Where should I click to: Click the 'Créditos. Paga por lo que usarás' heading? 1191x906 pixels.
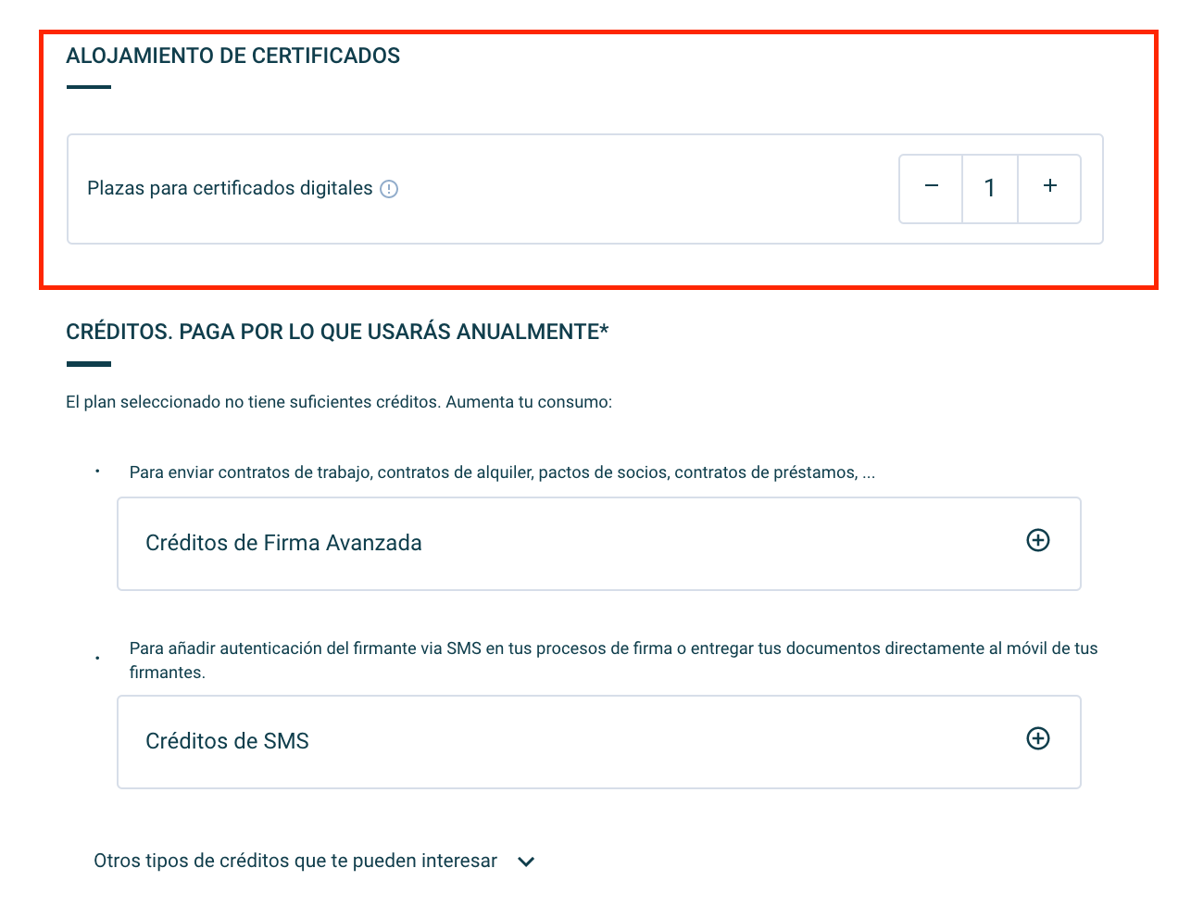pyautogui.click(x=337, y=333)
